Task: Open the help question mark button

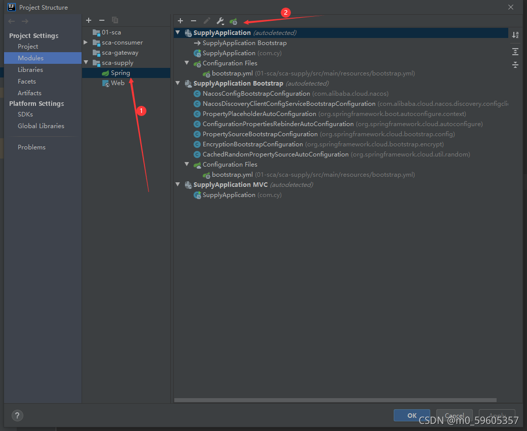Action: 17,415
